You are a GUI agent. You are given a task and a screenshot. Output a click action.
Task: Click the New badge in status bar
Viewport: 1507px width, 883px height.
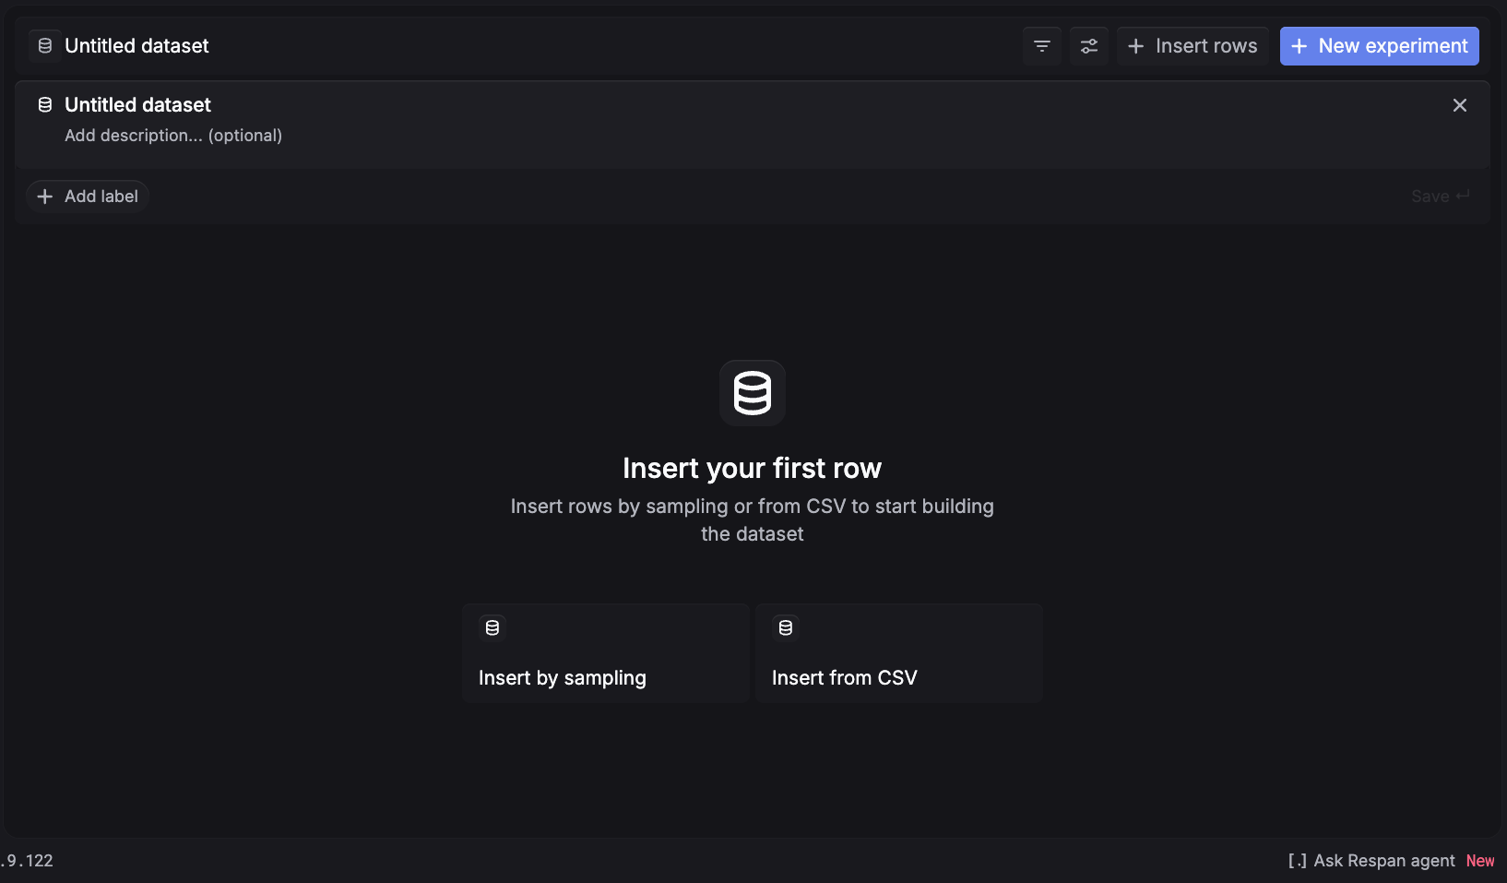point(1480,861)
